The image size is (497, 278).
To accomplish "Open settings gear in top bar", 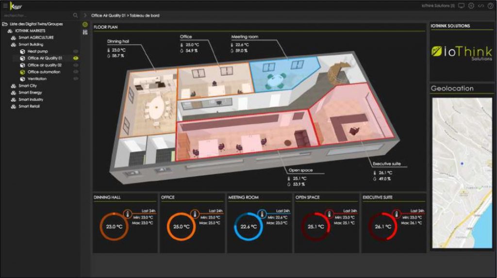I will coord(471,6).
